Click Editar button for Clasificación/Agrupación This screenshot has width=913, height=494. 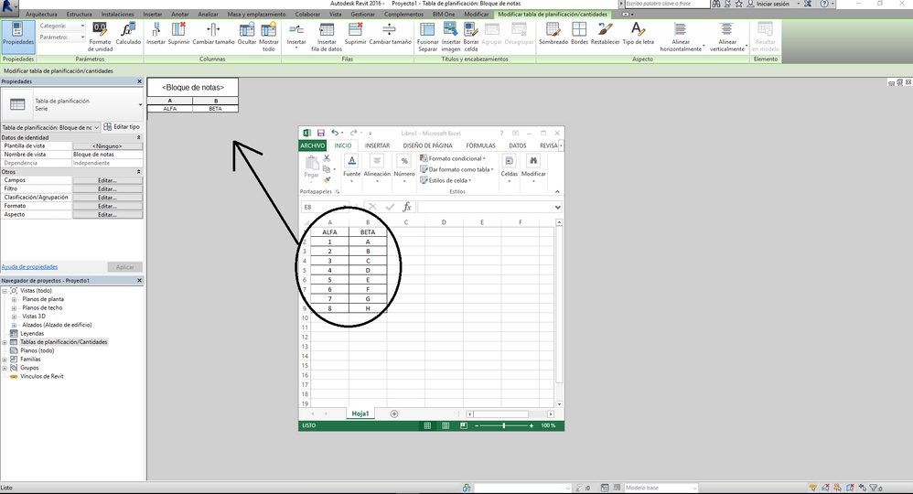[107, 198]
